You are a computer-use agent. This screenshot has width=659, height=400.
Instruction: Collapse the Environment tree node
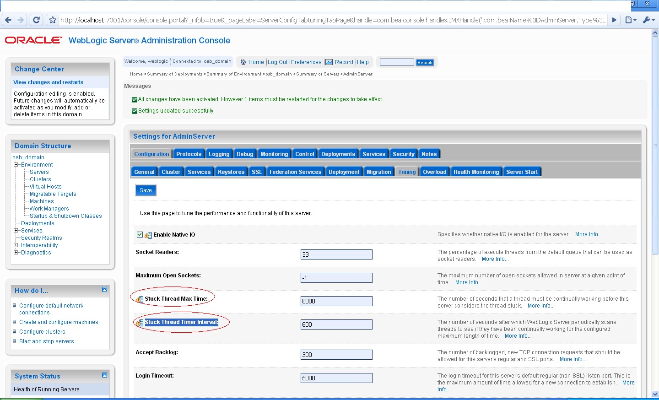pos(16,164)
